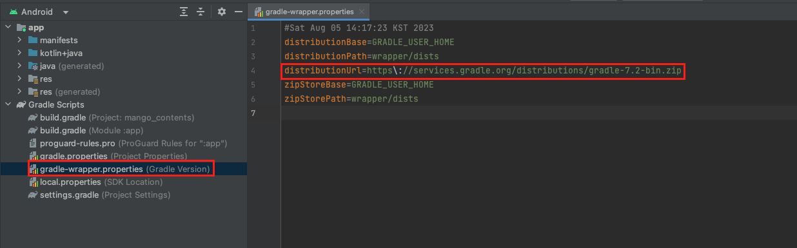
Task: Click the Android robot icon in project header
Action: 13,12
